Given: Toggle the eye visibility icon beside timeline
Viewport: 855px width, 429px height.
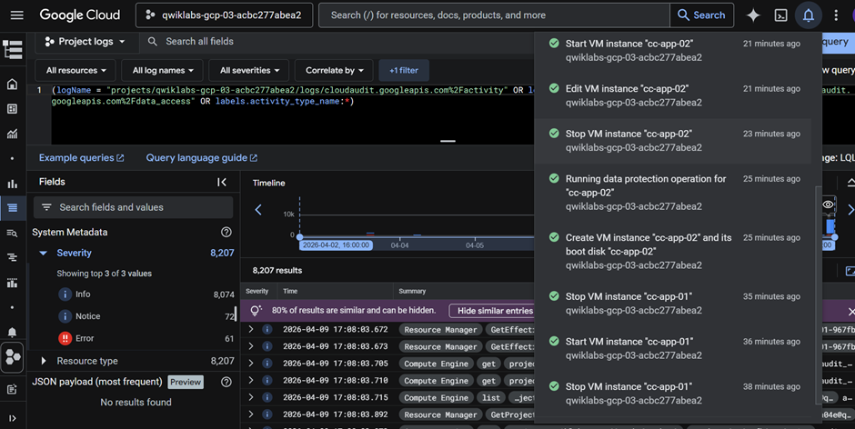Looking at the screenshot, I should point(828,205).
